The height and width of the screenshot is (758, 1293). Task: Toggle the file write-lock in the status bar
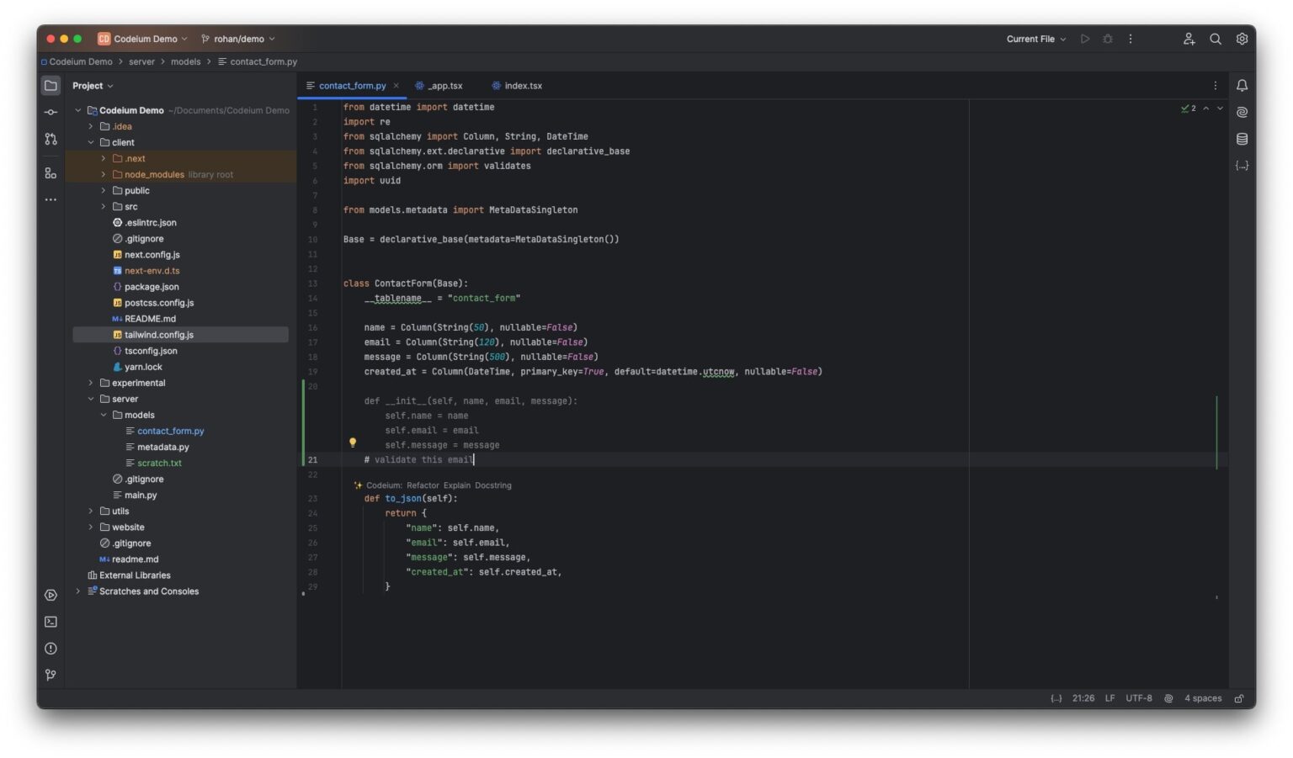tap(1238, 697)
